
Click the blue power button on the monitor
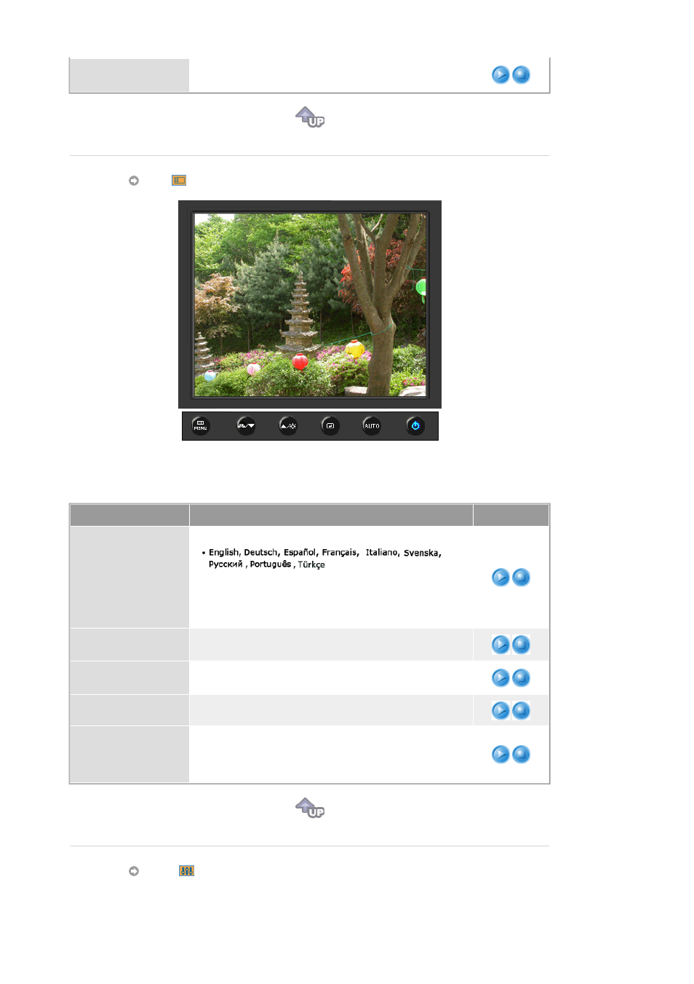coord(415,426)
